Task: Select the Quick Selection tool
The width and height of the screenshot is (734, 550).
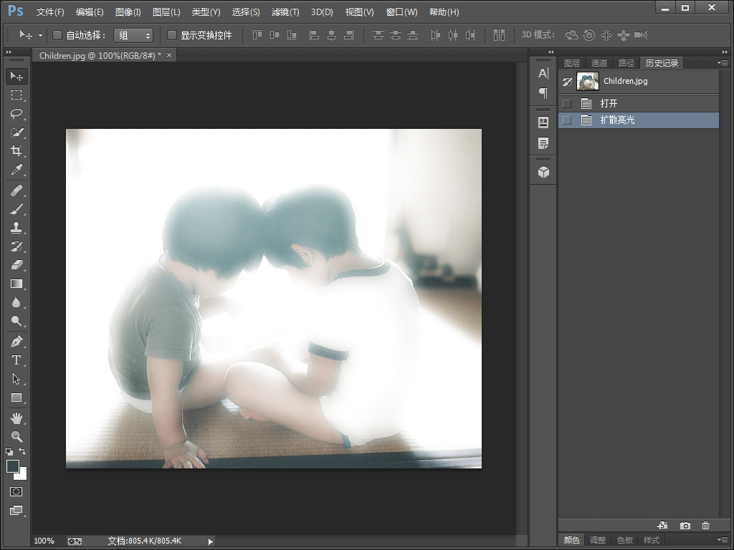Action: (x=16, y=132)
